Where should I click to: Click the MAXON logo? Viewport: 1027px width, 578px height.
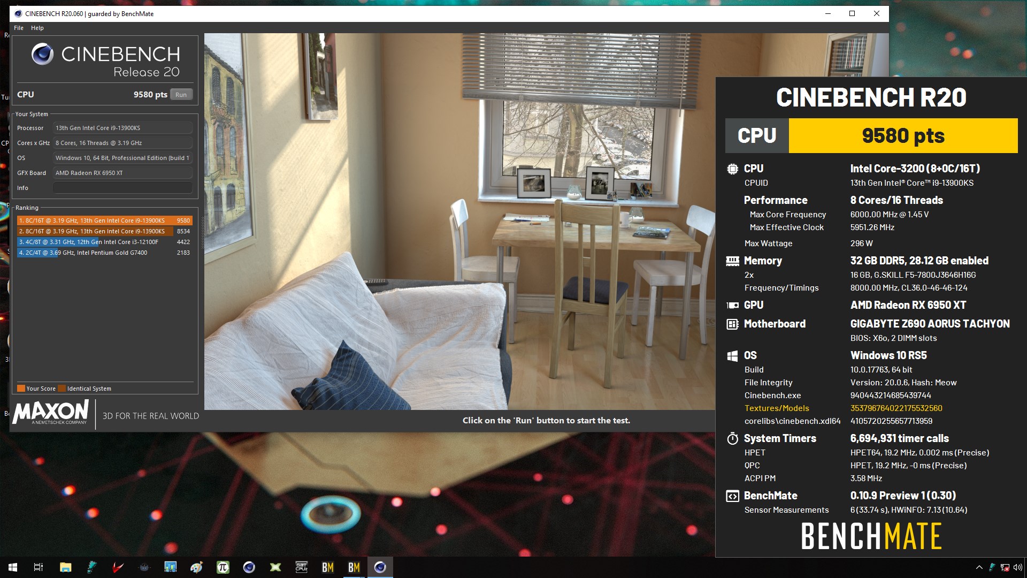pyautogui.click(x=51, y=413)
